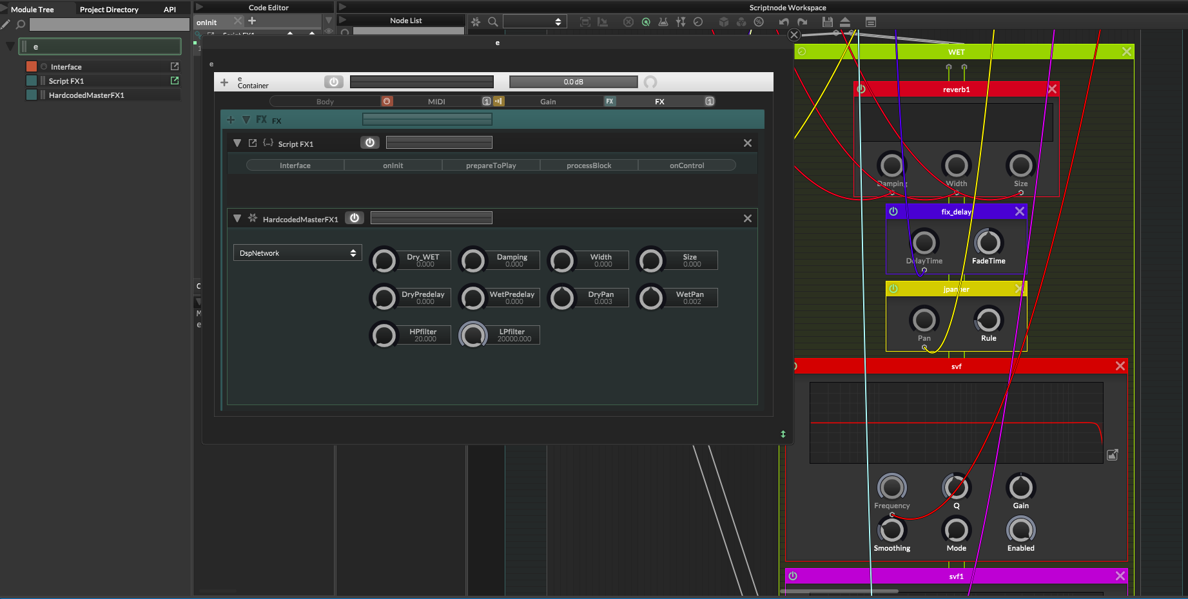Click the color circles icon in Scriptnode toolbar
Screen dimensions: 1188x599
[x=741, y=22]
